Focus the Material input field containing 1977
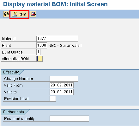Image resolution: width=139 pixels, height=126 pixels. coord(57,39)
